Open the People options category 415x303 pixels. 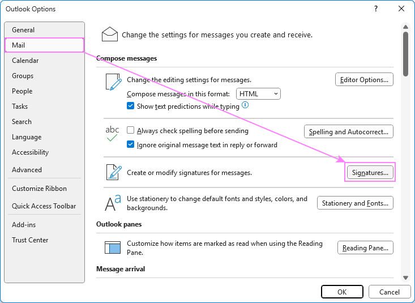(45, 91)
